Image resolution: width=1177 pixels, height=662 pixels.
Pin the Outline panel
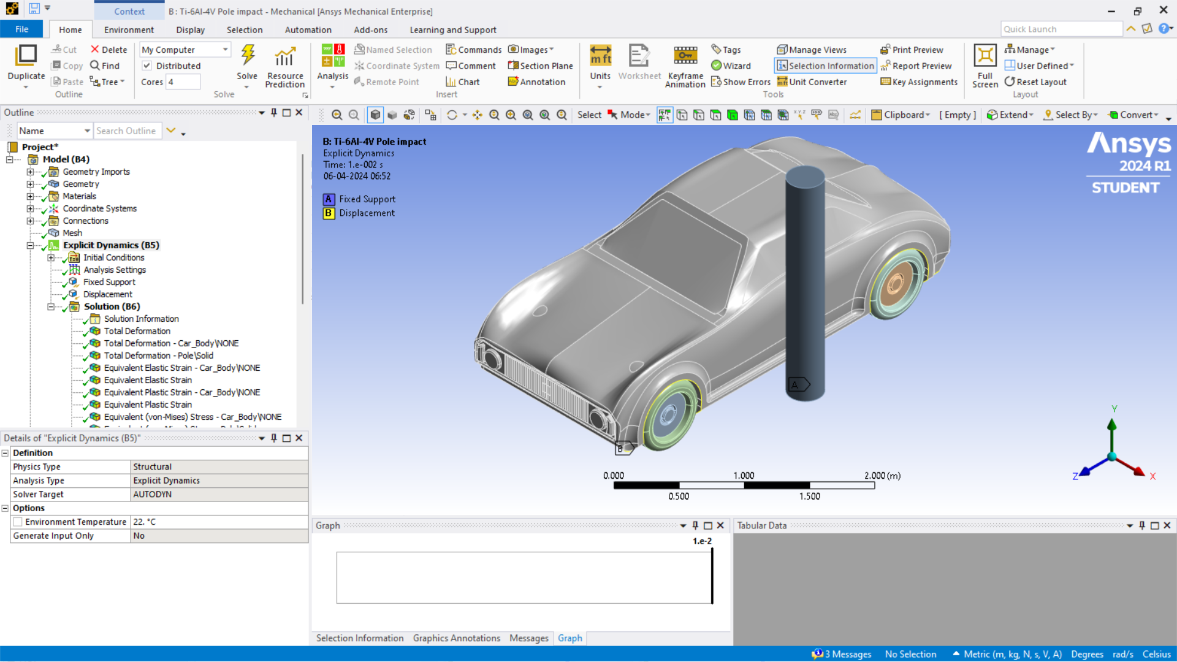(274, 112)
